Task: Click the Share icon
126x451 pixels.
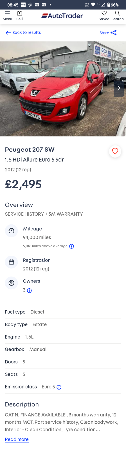Action: [x=114, y=33]
